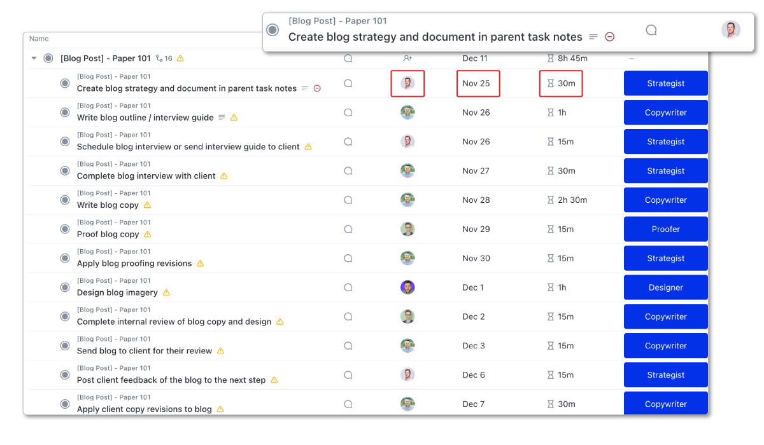Toggle the status circle on "Apply client copy revisions"
This screenshot has height=445, width=764.
tap(64, 403)
